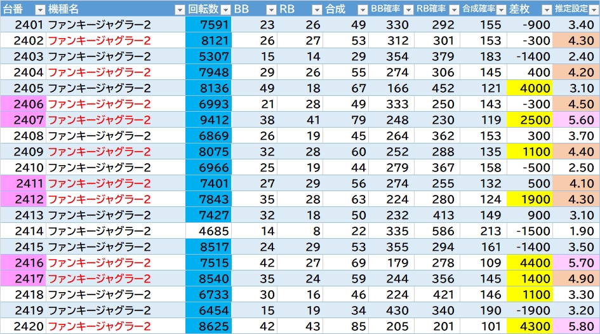Select the spin count cell 9412
This screenshot has height=334, width=600.
coord(208,120)
